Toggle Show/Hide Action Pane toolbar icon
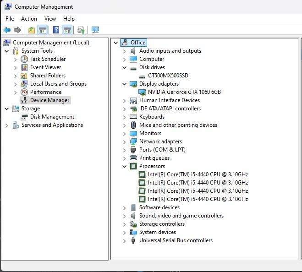The image size is (302, 272). [67, 30]
